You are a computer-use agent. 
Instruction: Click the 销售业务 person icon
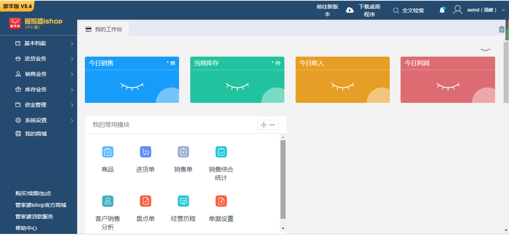tap(18, 74)
